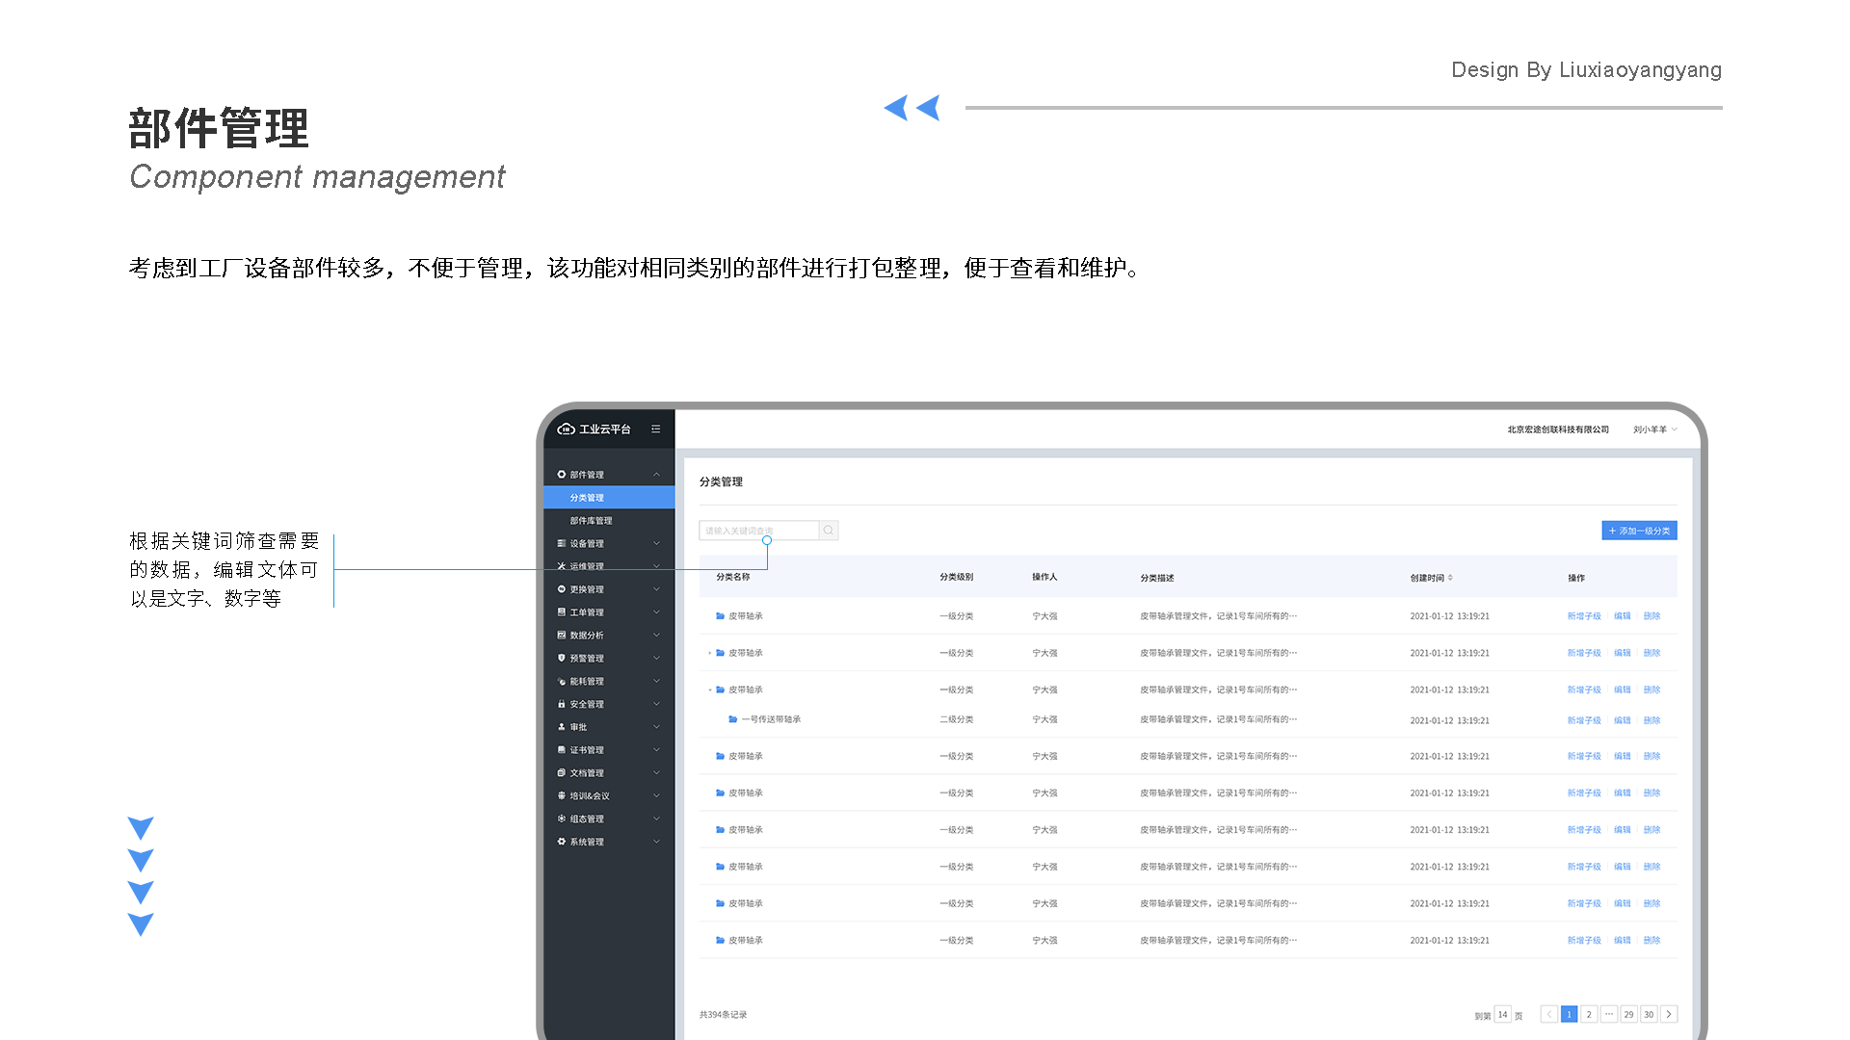Click folder icon of 一号传送带轴承 row
1850x1040 pixels.
(x=732, y=719)
